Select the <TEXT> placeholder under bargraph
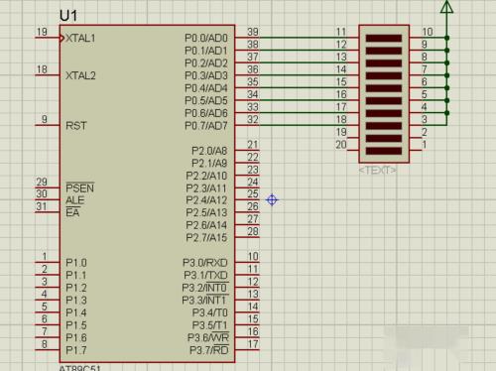496x371 pixels. [378, 171]
